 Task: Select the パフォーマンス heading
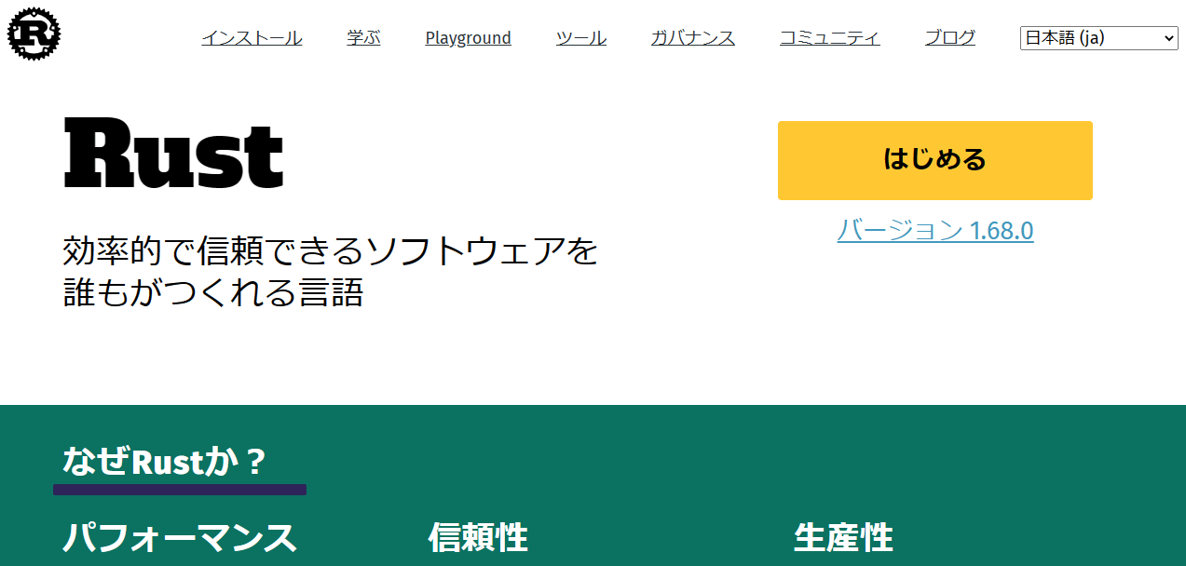[x=179, y=538]
